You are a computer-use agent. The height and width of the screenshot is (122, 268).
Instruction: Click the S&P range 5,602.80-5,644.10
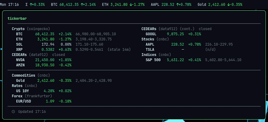(x=223, y=60)
